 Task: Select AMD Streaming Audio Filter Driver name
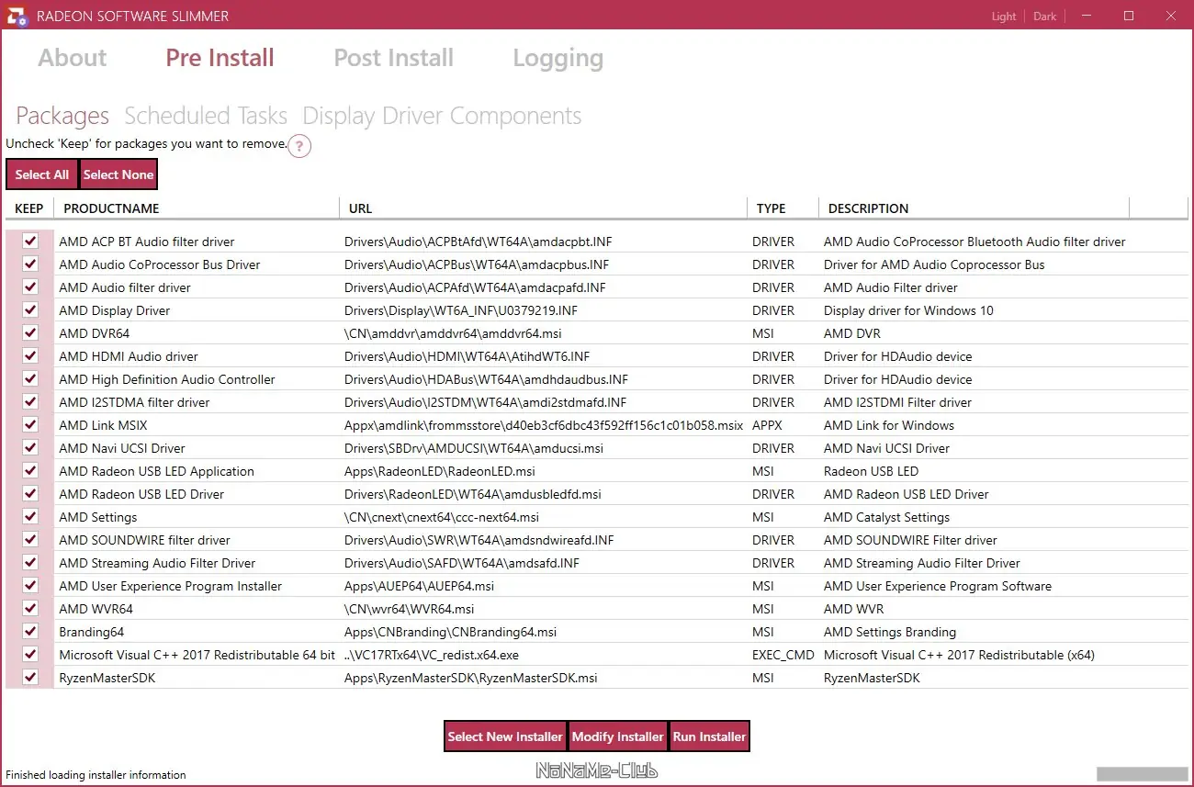click(157, 563)
